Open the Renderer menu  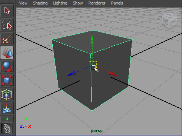pyautogui.click(x=97, y=3)
